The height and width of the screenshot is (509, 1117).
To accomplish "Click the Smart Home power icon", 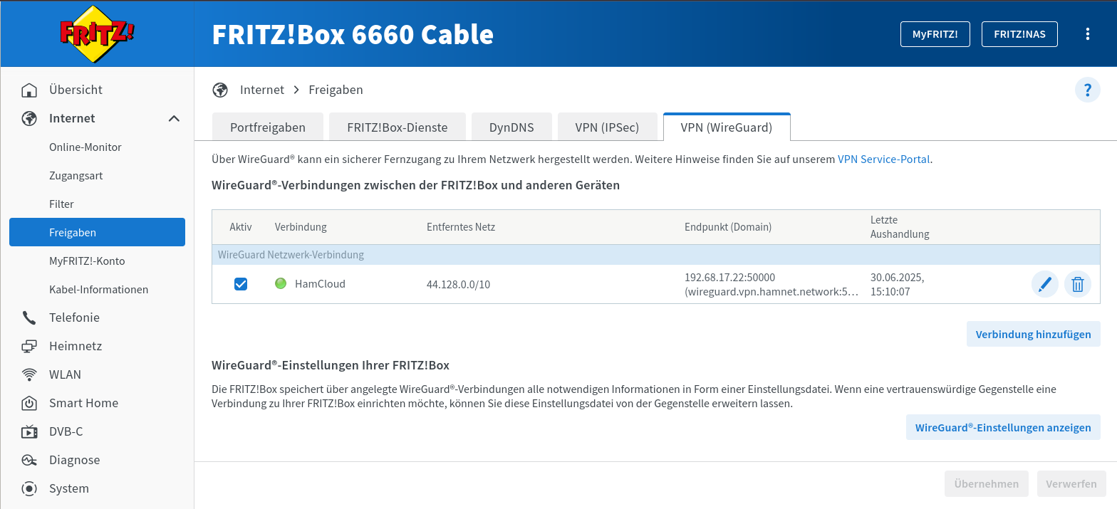I will 29,403.
